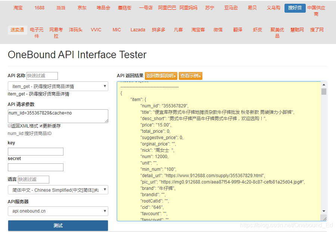The height and width of the screenshot is (232, 336).
Task: Open the MIC tab
Action: [117, 30]
